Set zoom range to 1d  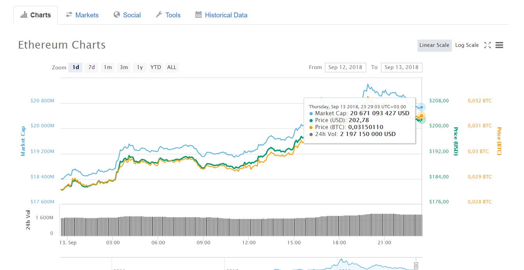[x=76, y=67]
